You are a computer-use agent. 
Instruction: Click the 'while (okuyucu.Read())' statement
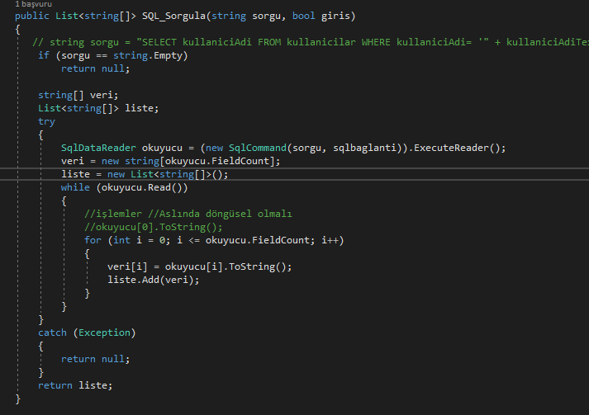pos(125,187)
